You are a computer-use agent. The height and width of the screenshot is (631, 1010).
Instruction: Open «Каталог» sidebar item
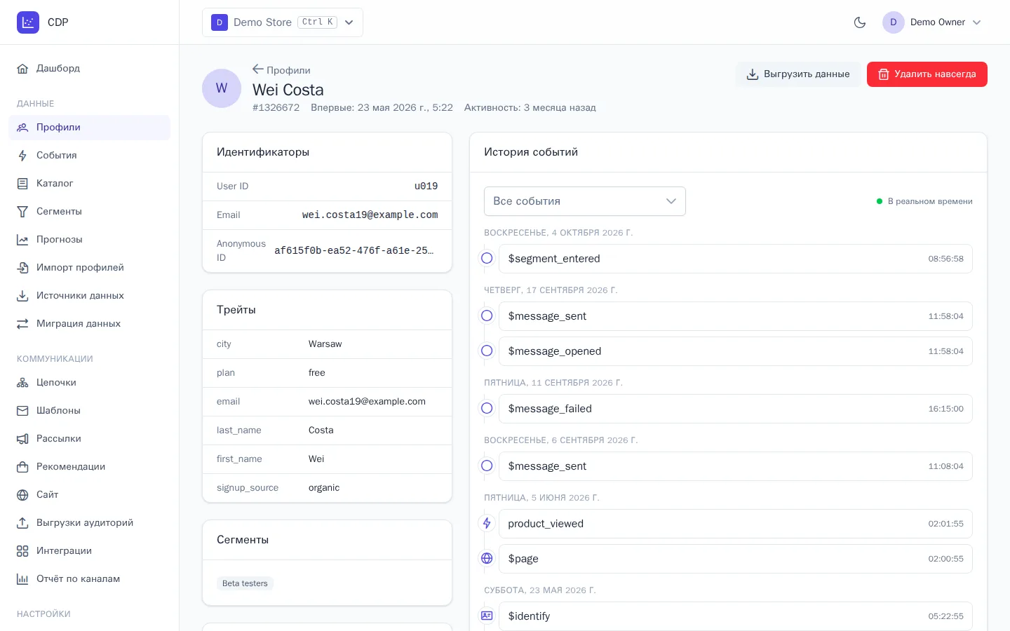click(90, 184)
